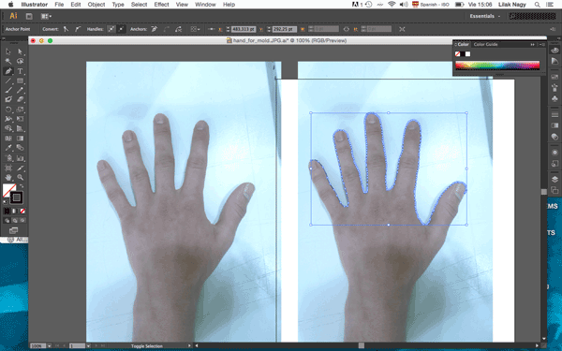Choose Draw Behind mode

point(15,220)
